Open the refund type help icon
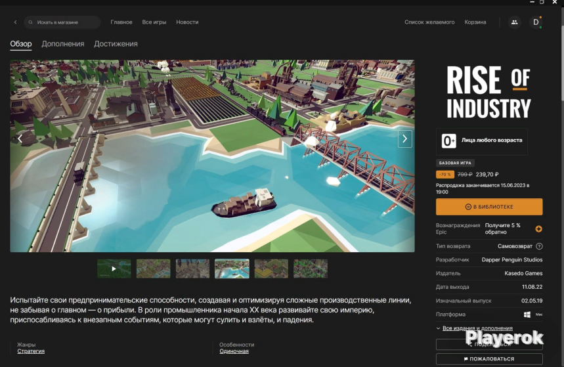This screenshot has height=367, width=564. [539, 246]
